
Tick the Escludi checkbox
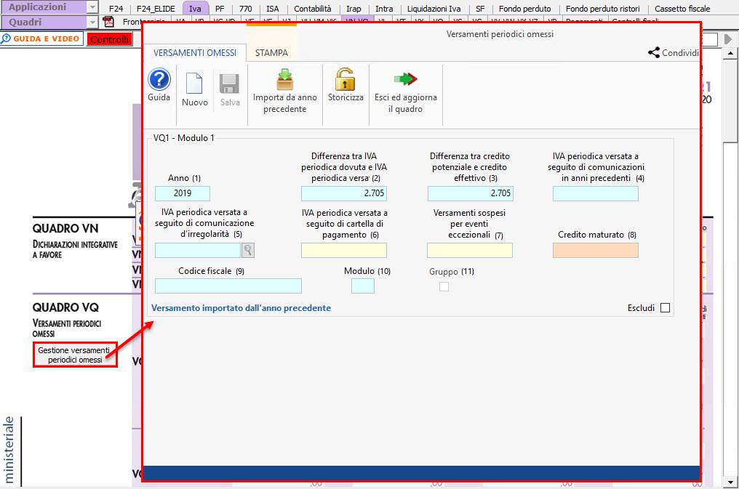[665, 308]
